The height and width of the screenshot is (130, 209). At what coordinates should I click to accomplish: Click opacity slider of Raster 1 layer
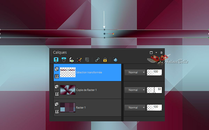[154, 108]
